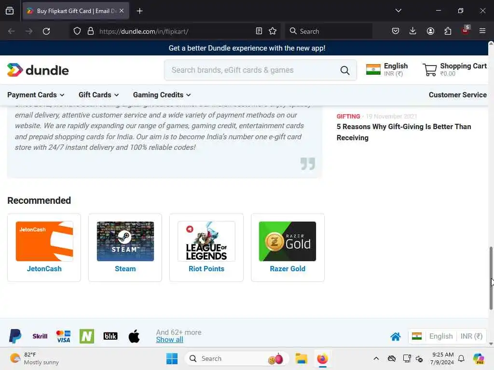
Task: Open Firefox downloads panel
Action: pos(413,31)
